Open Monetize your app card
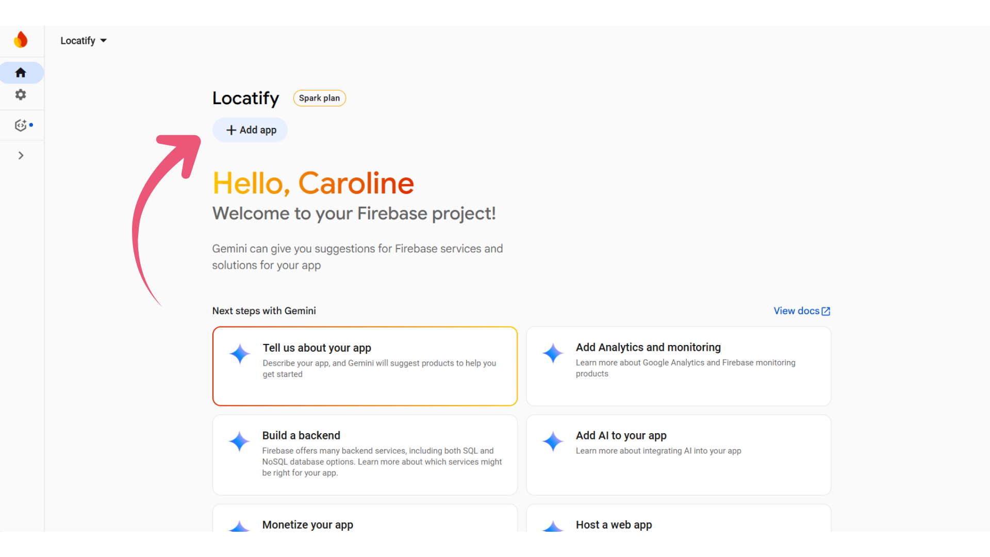Viewport: 990px width, 557px height. (365, 518)
